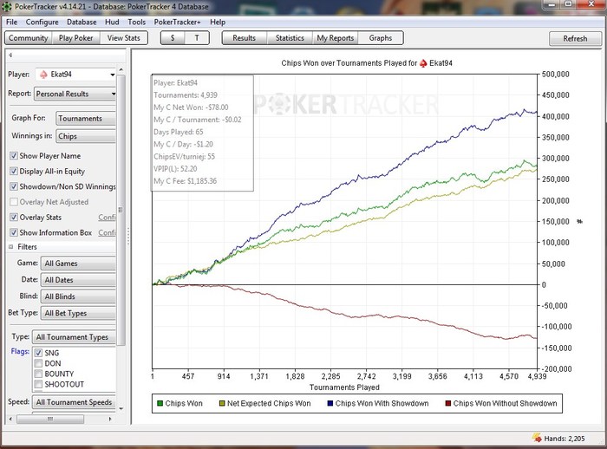The image size is (607, 449).
Task: Click the sidebar scroll left arrow
Action: tap(10, 419)
